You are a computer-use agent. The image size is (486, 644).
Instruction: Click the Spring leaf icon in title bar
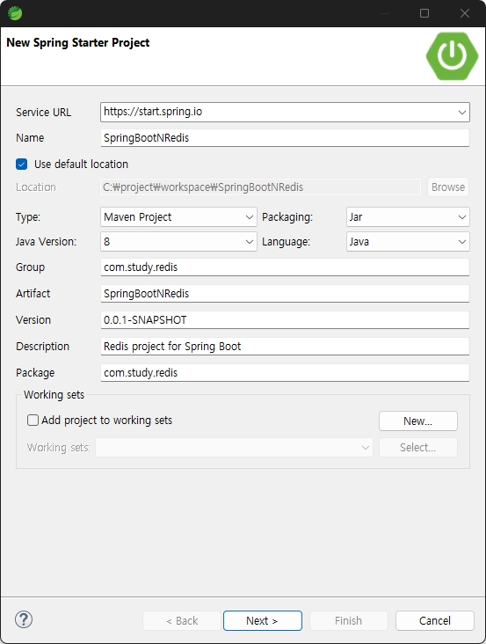click(x=15, y=13)
